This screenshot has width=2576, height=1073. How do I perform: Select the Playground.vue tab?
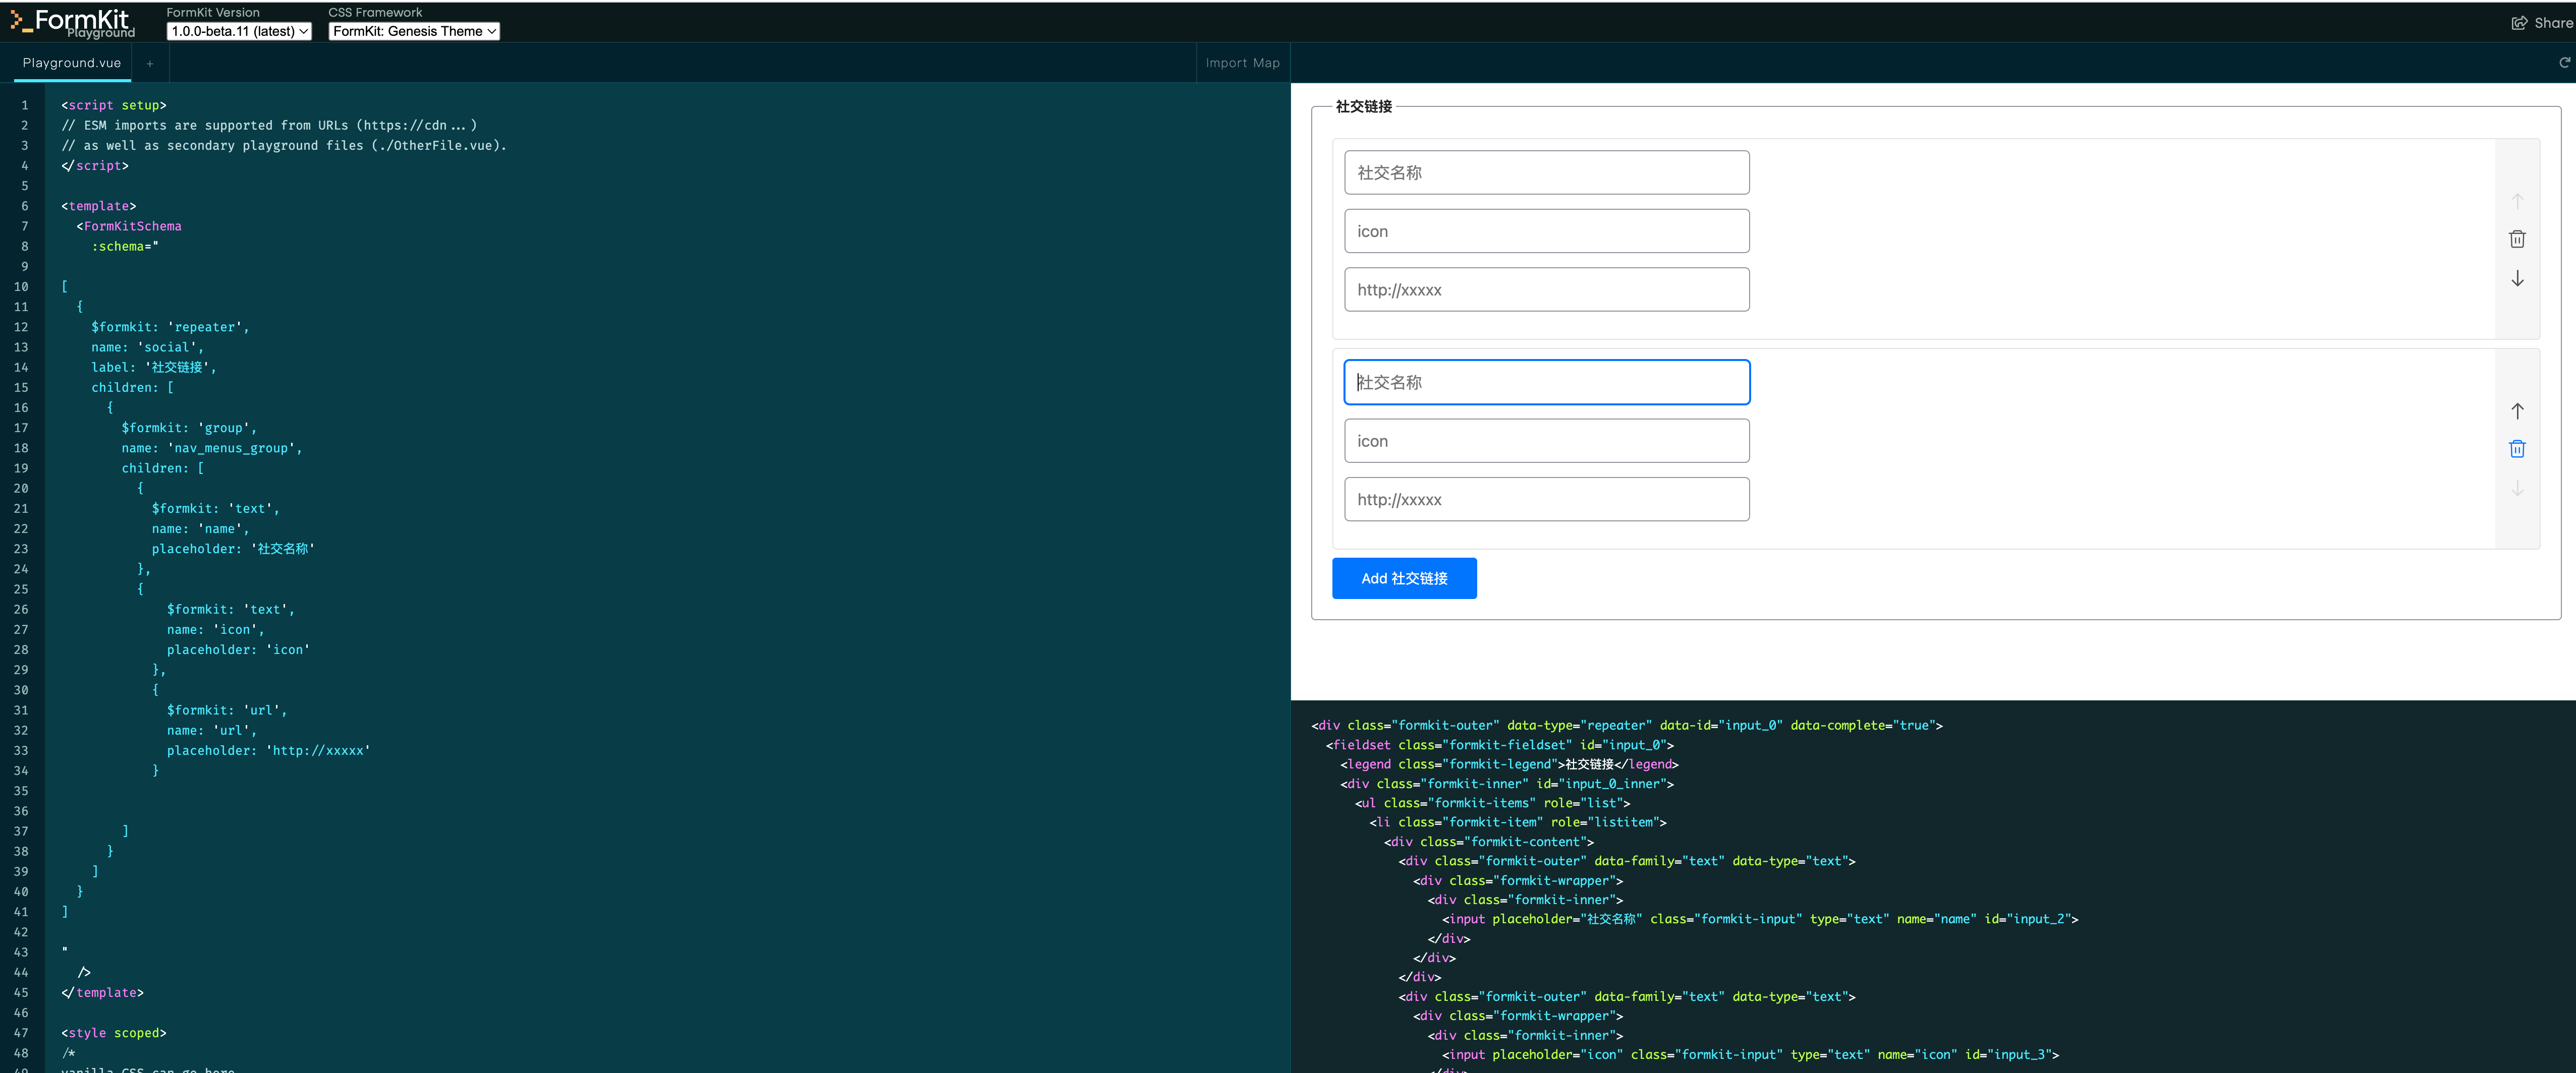click(x=72, y=63)
